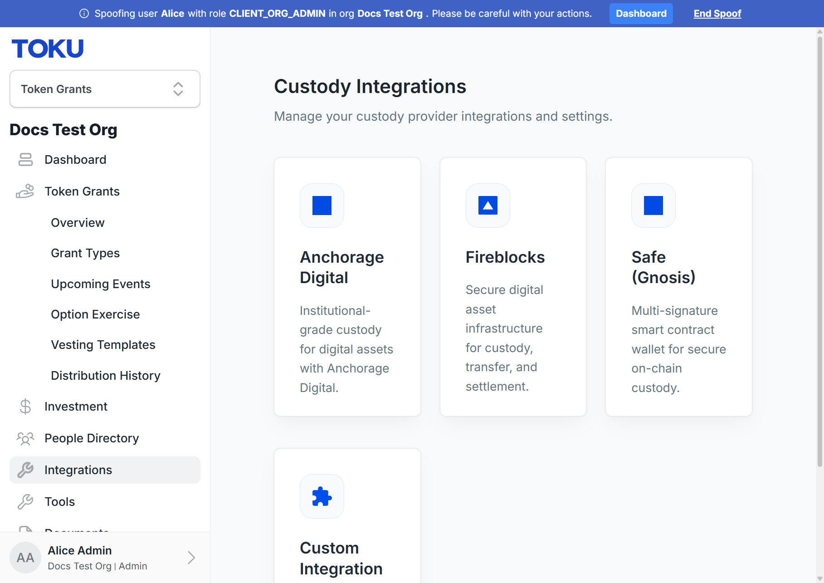Click the Anchorage Digital square icon
The height and width of the screenshot is (583, 824).
click(322, 206)
